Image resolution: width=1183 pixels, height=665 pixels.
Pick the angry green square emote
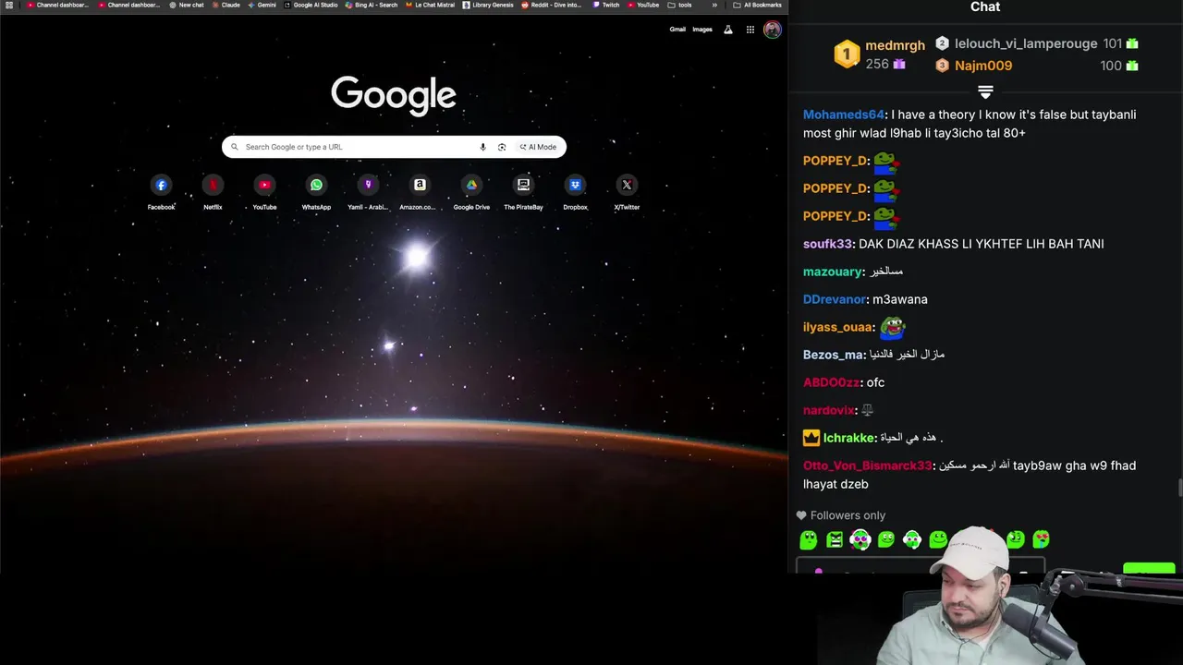(x=835, y=539)
